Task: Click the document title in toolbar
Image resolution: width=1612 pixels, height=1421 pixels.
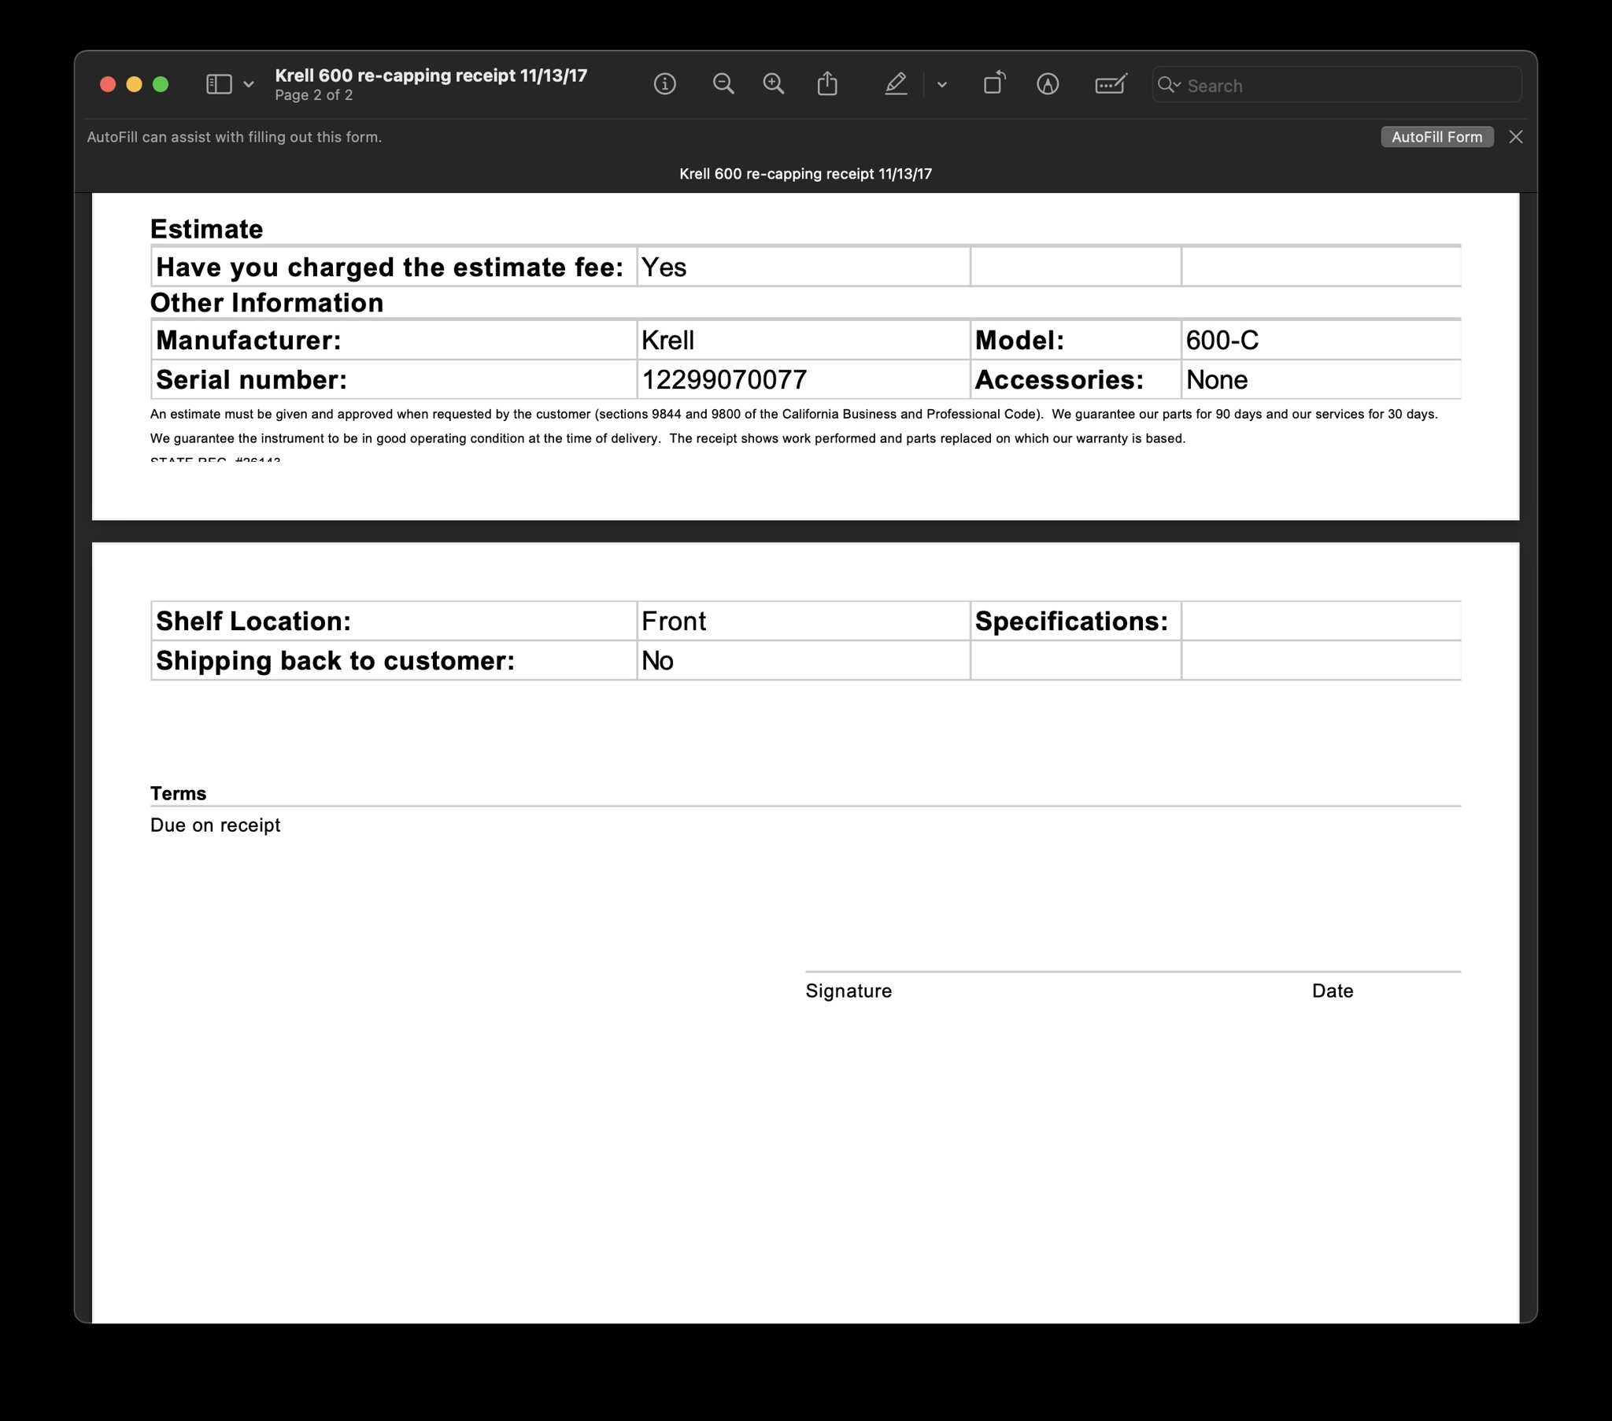Action: pos(431,76)
